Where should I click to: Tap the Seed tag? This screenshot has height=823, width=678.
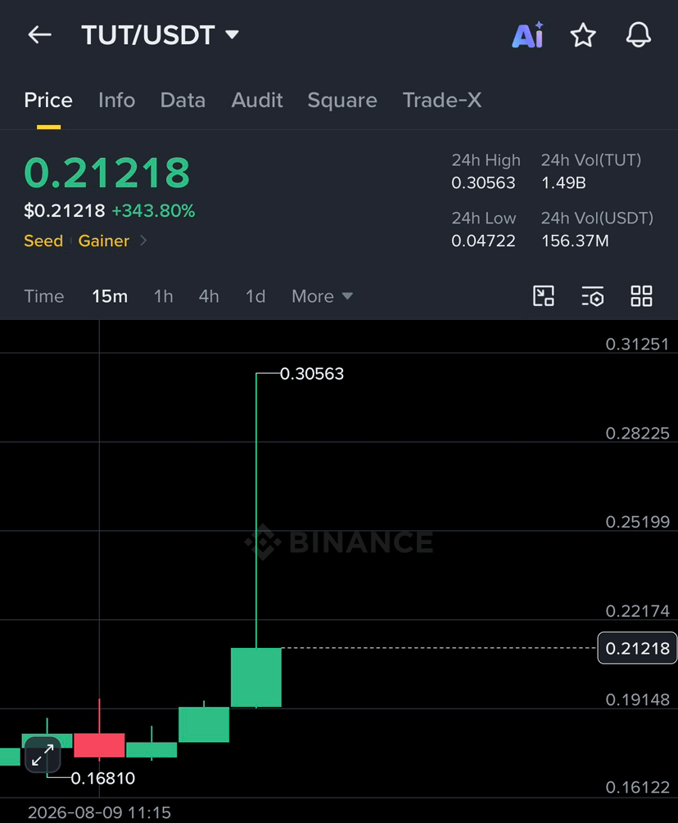43,241
